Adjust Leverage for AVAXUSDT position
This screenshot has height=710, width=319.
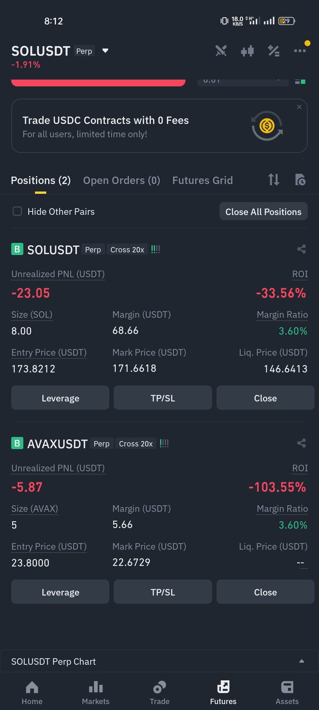pos(60,592)
